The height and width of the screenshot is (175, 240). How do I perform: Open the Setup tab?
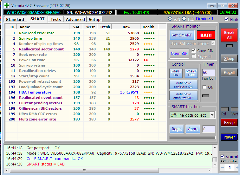coord(94,19)
